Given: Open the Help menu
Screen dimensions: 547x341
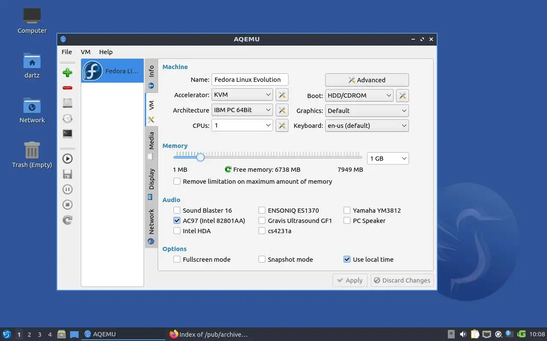Looking at the screenshot, I should 106,52.
